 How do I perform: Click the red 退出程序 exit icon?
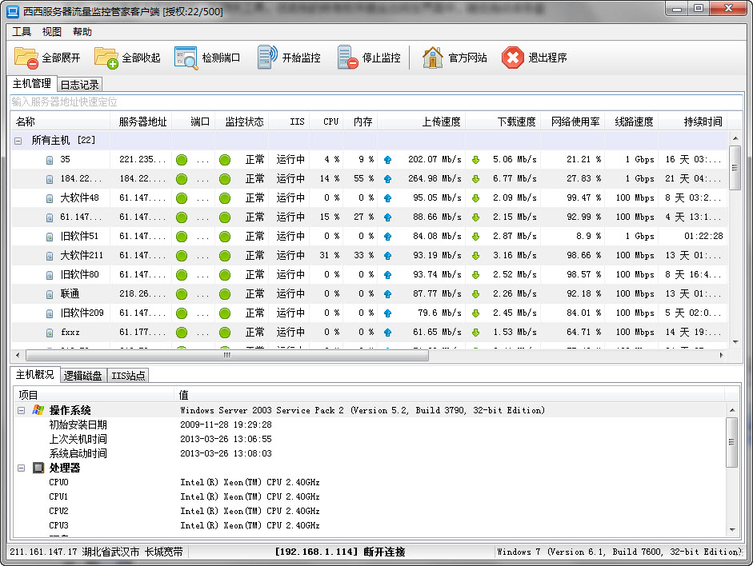click(x=512, y=58)
